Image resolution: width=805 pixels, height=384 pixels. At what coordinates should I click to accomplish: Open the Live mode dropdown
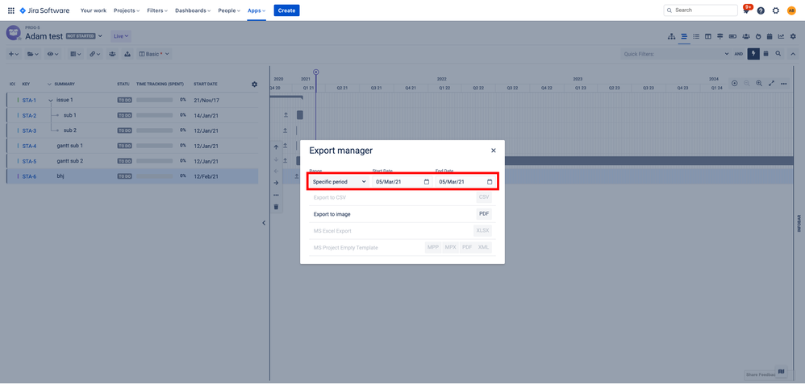[x=121, y=36]
